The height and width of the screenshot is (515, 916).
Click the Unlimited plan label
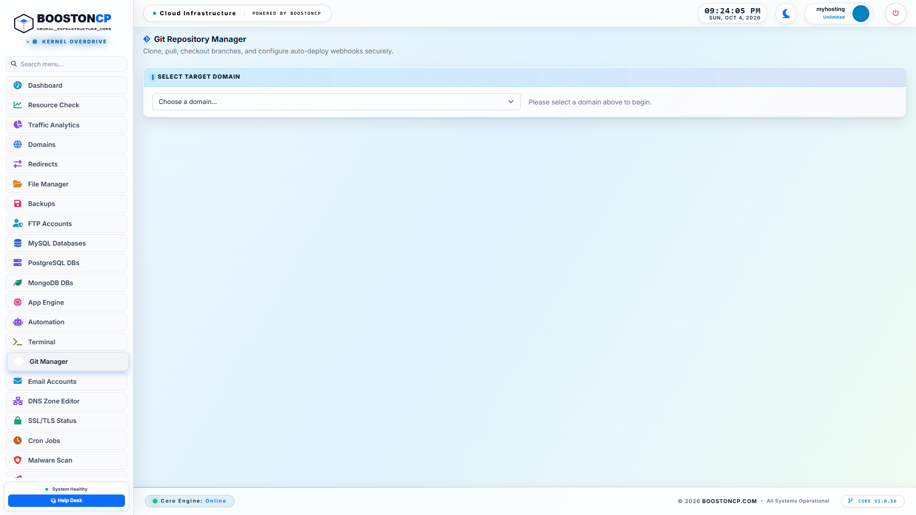[x=833, y=17]
